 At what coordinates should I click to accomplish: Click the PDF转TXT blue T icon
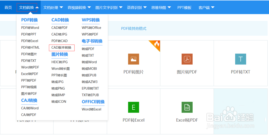[x=240, y=59]
